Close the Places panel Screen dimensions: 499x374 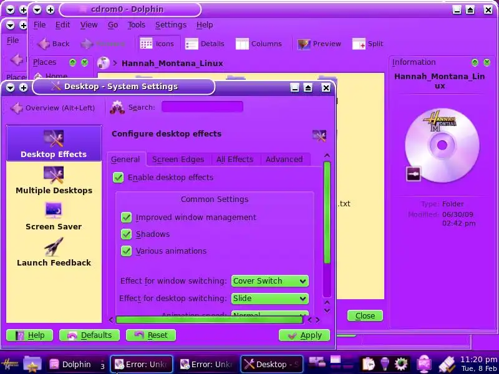click(x=85, y=62)
